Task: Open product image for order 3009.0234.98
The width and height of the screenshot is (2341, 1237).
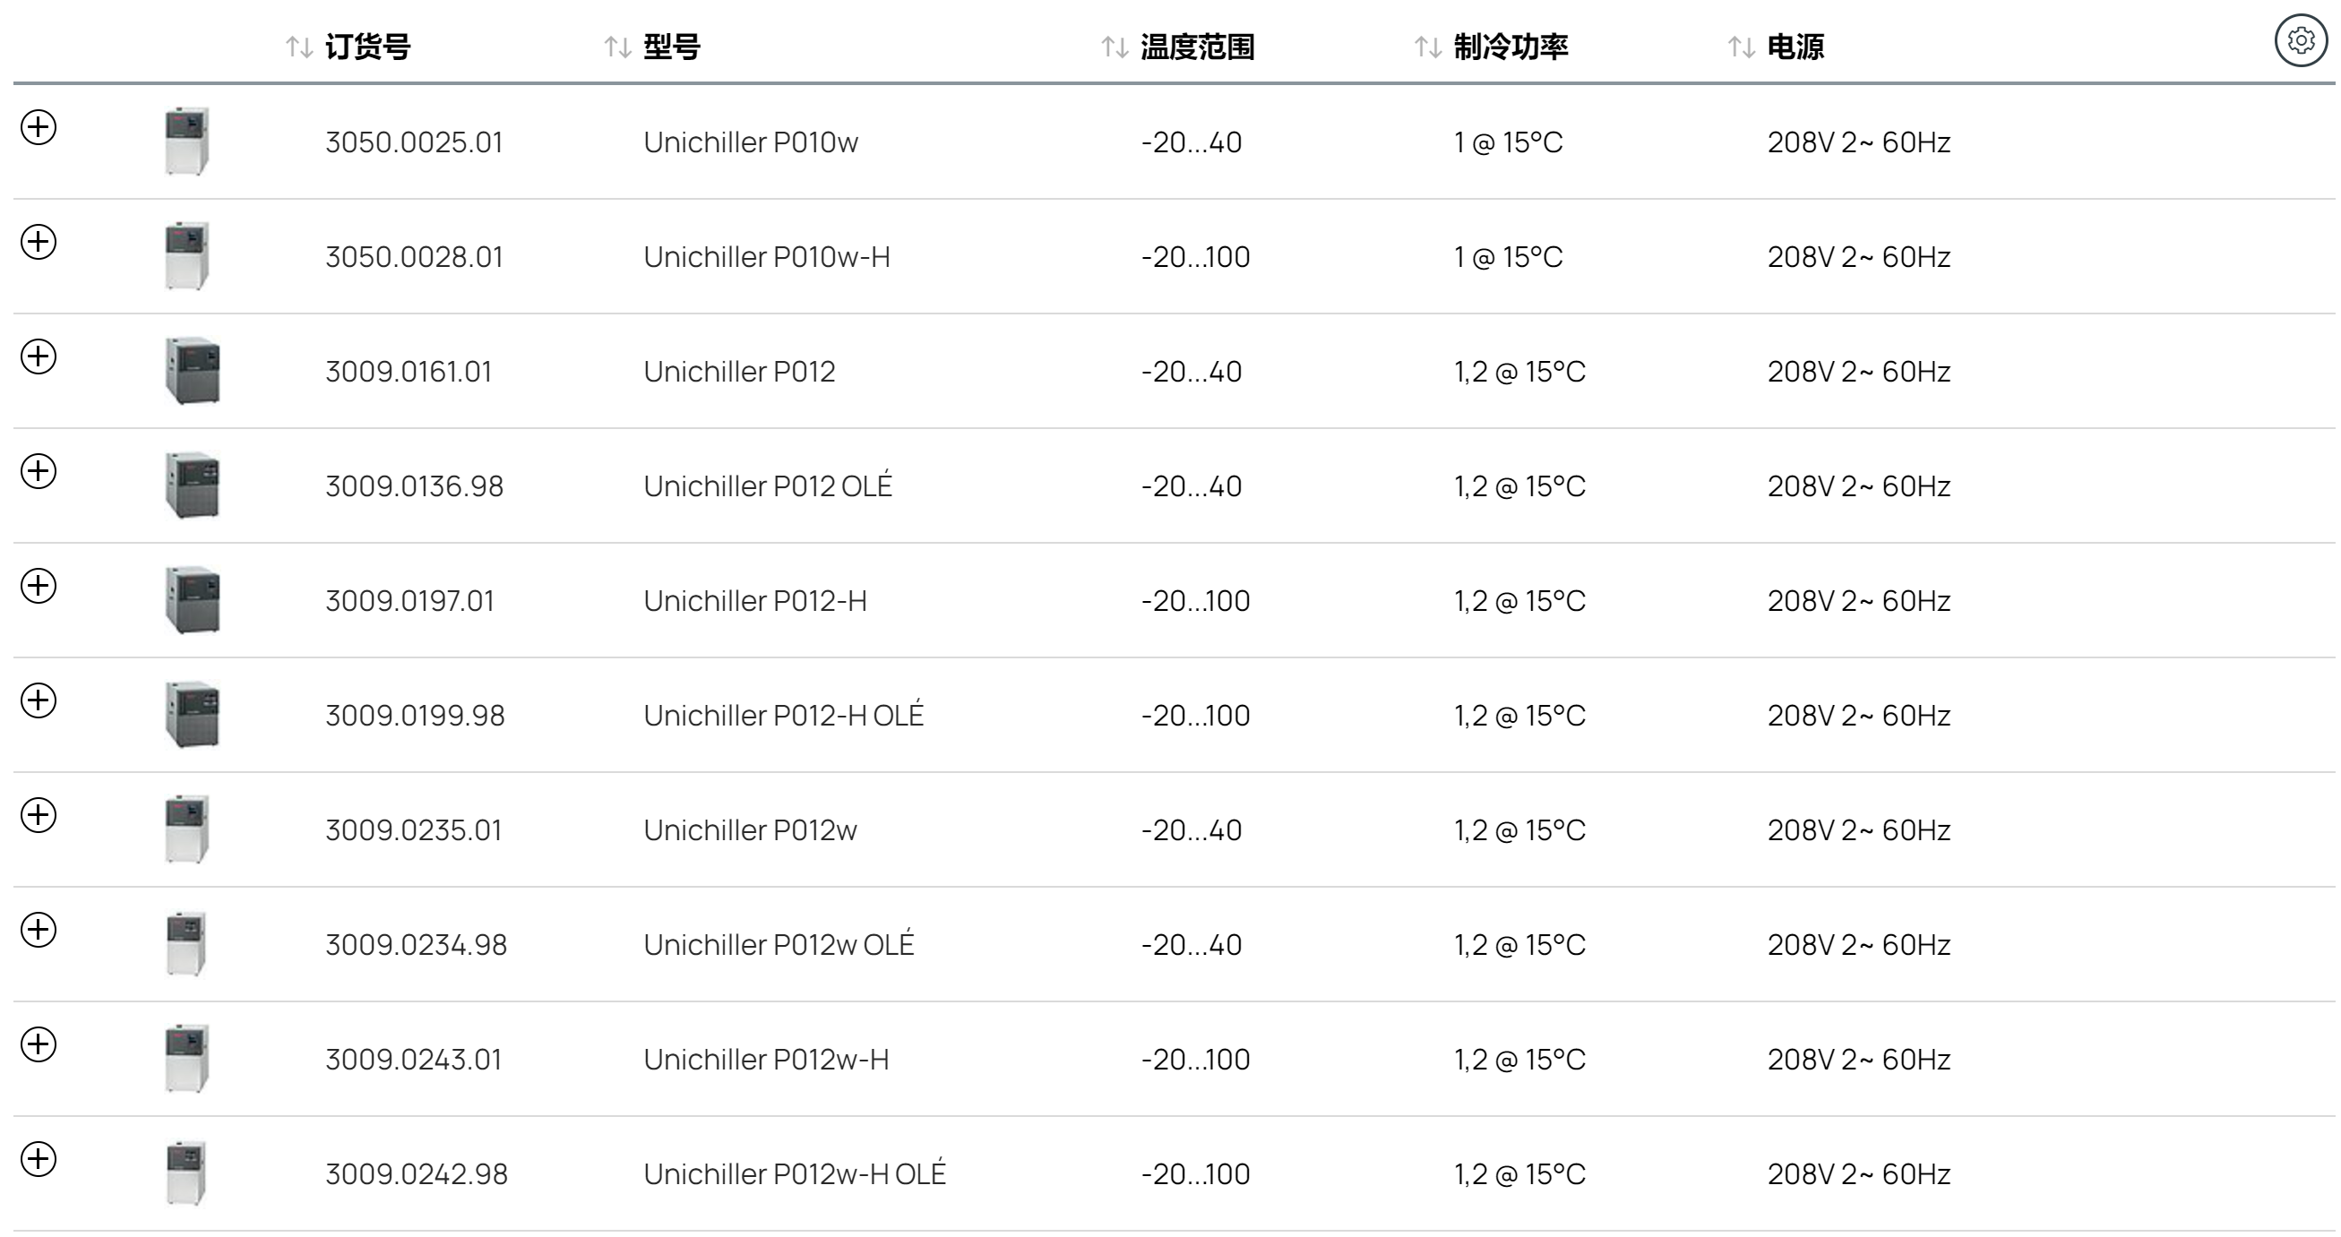Action: 187,943
